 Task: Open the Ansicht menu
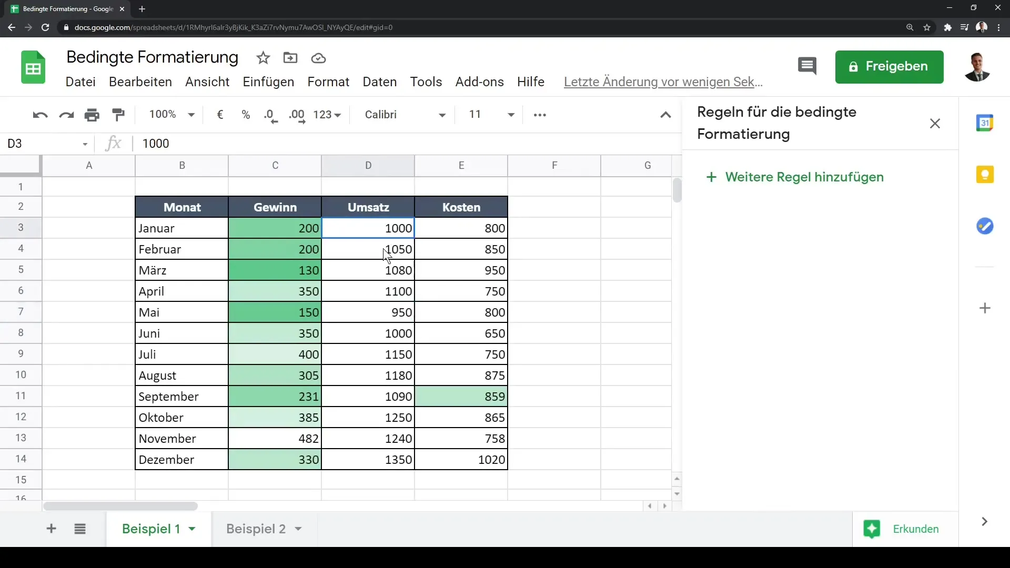tap(207, 82)
